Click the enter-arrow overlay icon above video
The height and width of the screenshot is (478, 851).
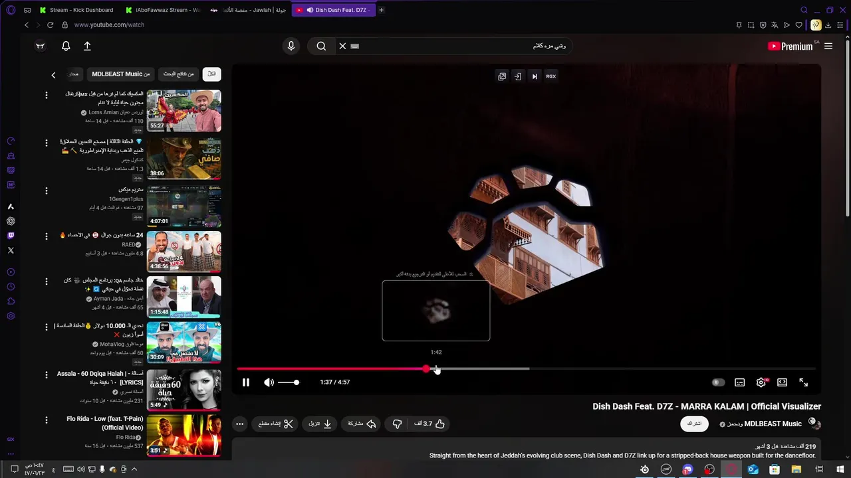pyautogui.click(x=518, y=76)
